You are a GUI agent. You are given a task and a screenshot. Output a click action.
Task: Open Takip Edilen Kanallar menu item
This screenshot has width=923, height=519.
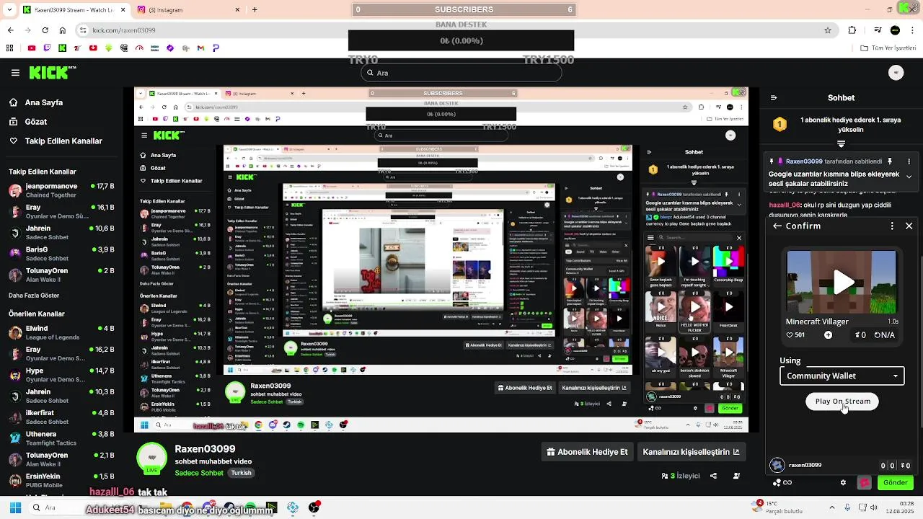pyautogui.click(x=56, y=141)
